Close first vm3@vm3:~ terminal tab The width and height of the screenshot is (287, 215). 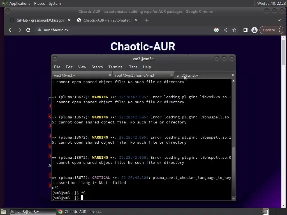[110, 75]
